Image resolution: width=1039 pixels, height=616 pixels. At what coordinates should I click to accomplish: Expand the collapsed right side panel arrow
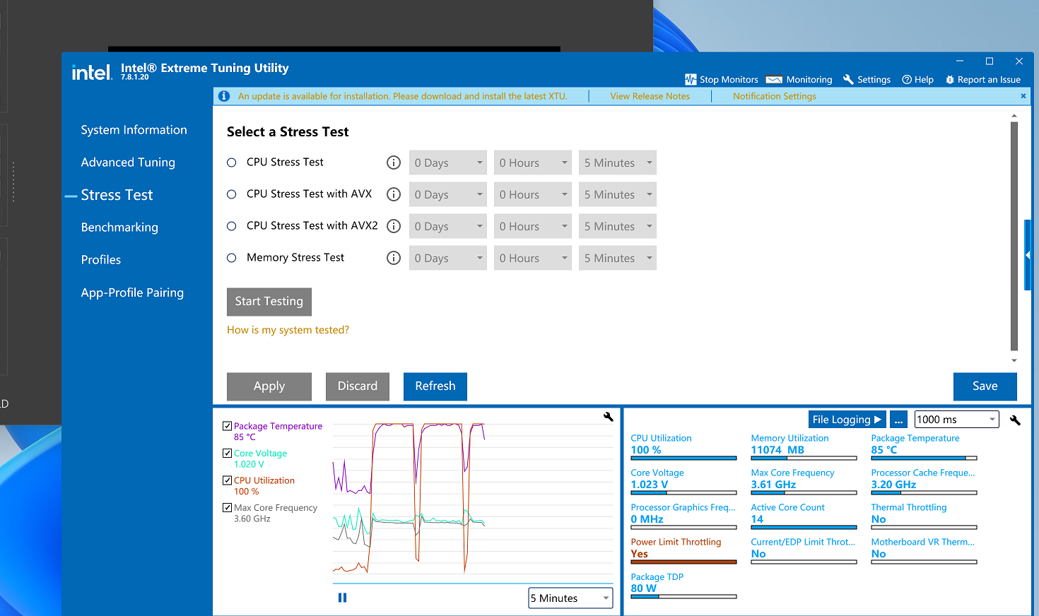(1028, 255)
